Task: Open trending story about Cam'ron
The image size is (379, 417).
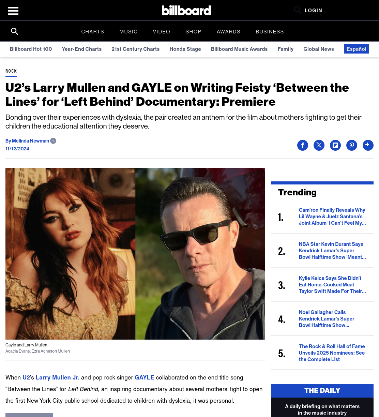Action: click(332, 217)
